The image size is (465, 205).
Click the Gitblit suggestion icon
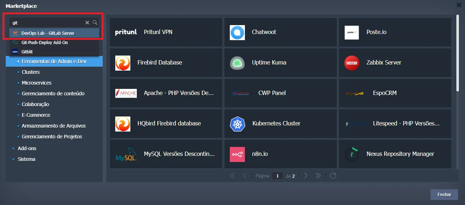(x=15, y=52)
